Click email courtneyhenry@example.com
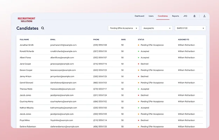 coord(63,101)
